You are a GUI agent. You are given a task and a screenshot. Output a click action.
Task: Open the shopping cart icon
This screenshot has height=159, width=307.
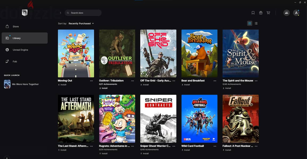pyautogui.click(x=268, y=13)
